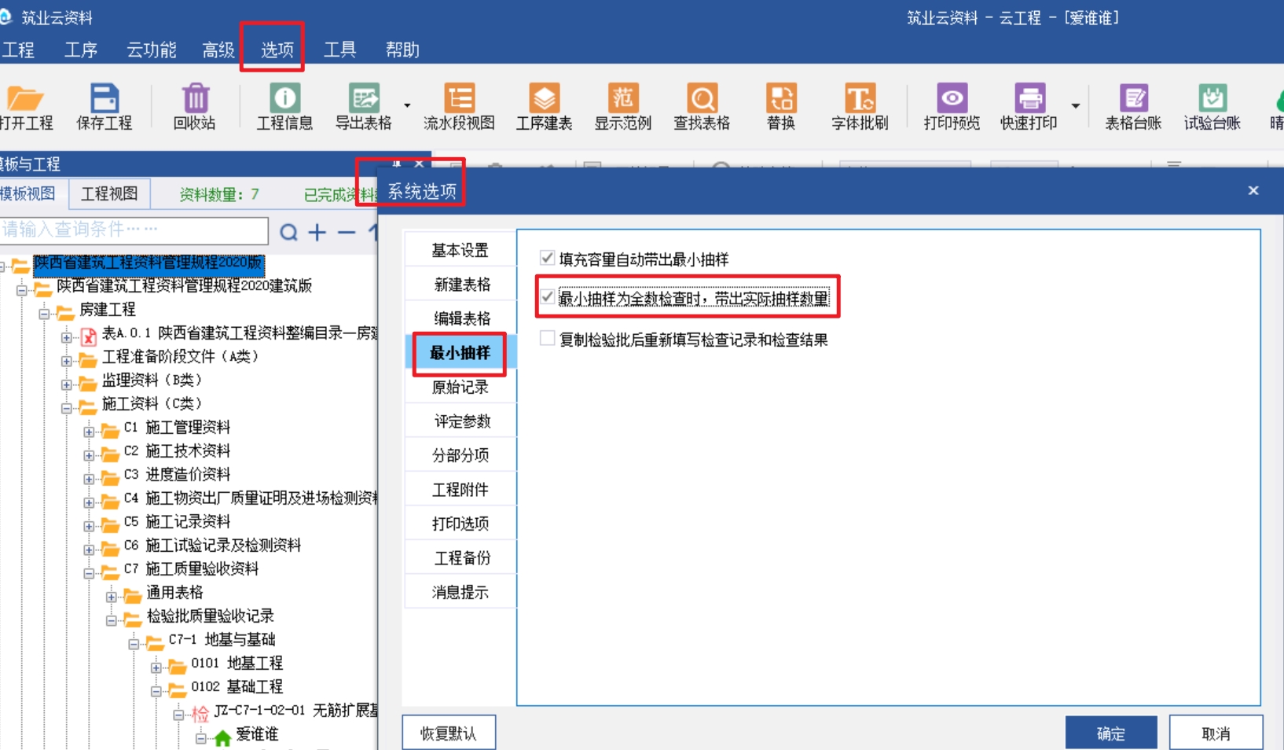Switch to 模板视图 tab
This screenshot has width=1284, height=750.
28,193
